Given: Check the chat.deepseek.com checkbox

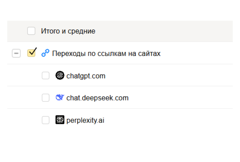Looking at the screenshot, I should [45, 98].
